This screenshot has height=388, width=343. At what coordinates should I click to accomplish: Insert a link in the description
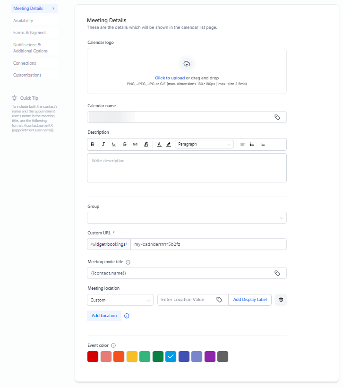tap(135, 144)
